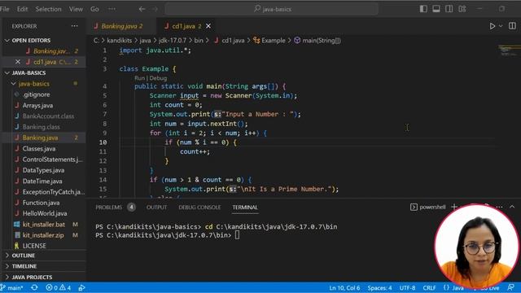Open the Go menu
The width and height of the screenshot is (521, 293).
(x=94, y=9)
